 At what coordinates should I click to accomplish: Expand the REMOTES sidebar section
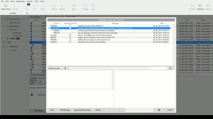click(4, 46)
